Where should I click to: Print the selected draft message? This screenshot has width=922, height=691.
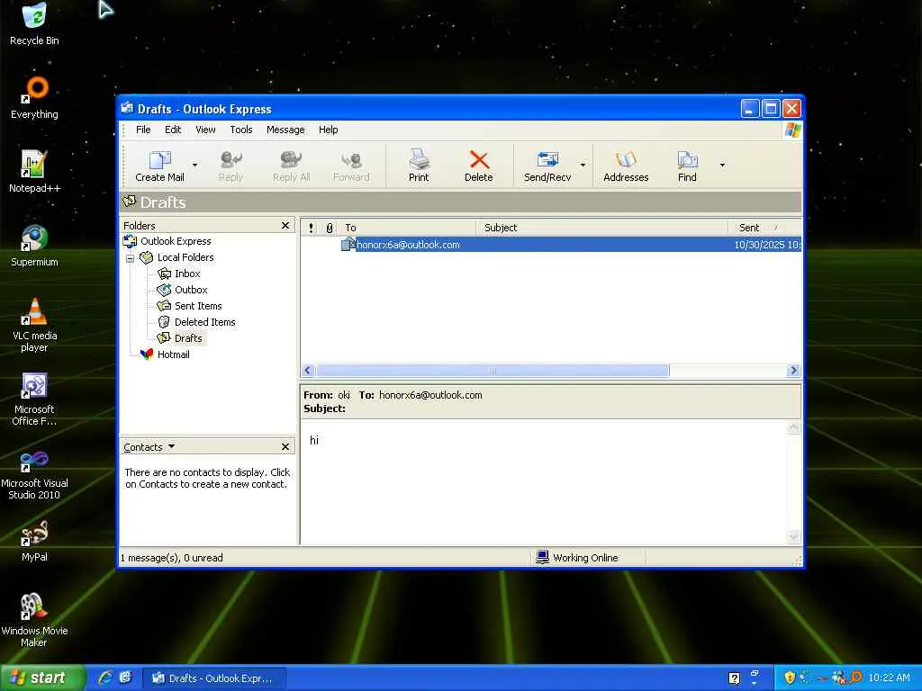tap(419, 166)
